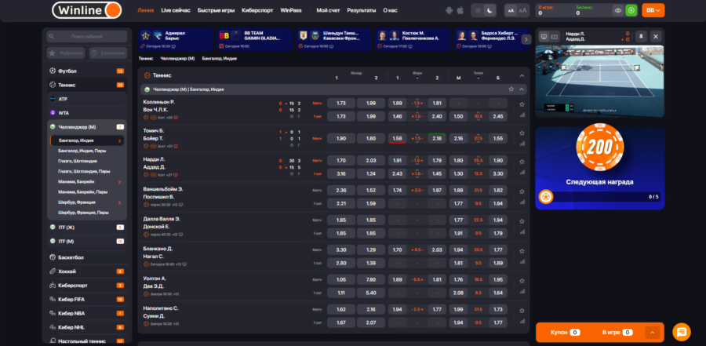Image resolution: width=706 pixels, height=346 pixels.
Task: Click the Winline logo
Action: [x=86, y=10]
